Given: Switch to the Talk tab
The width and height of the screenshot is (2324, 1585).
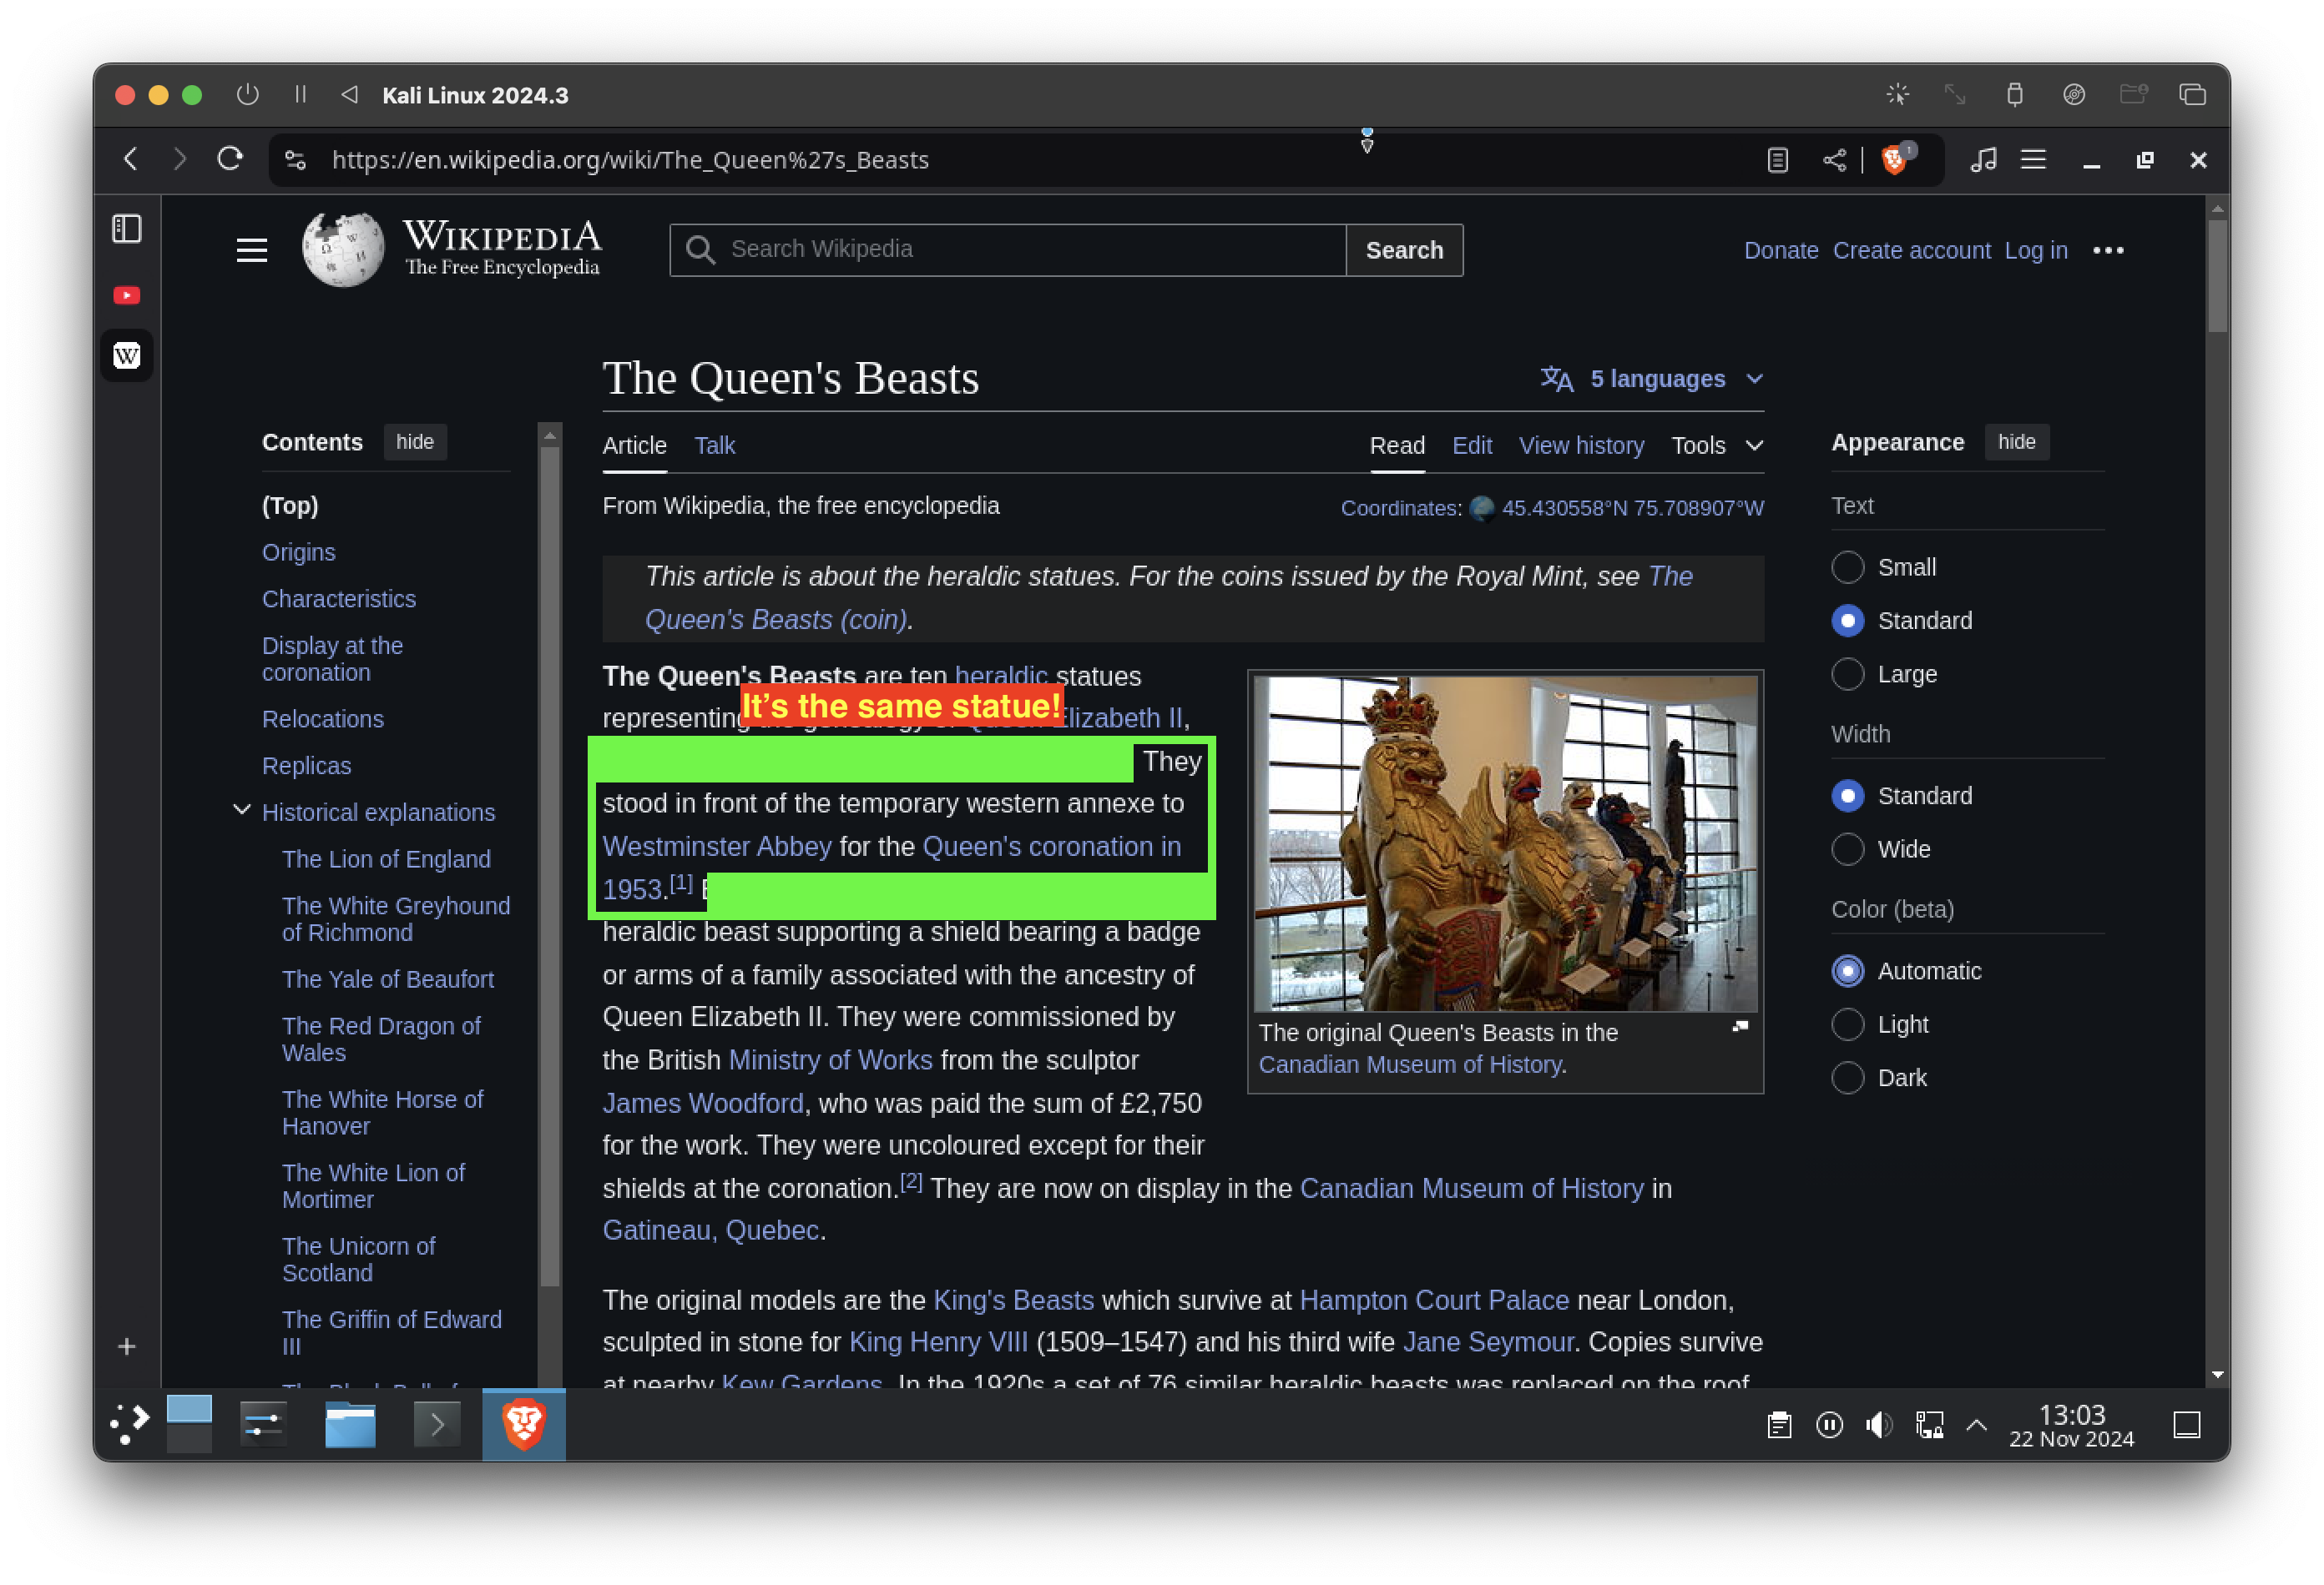Looking at the screenshot, I should pyautogui.click(x=715, y=445).
